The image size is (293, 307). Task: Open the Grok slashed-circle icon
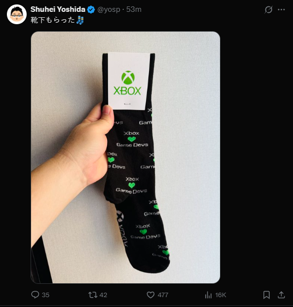[x=268, y=9]
